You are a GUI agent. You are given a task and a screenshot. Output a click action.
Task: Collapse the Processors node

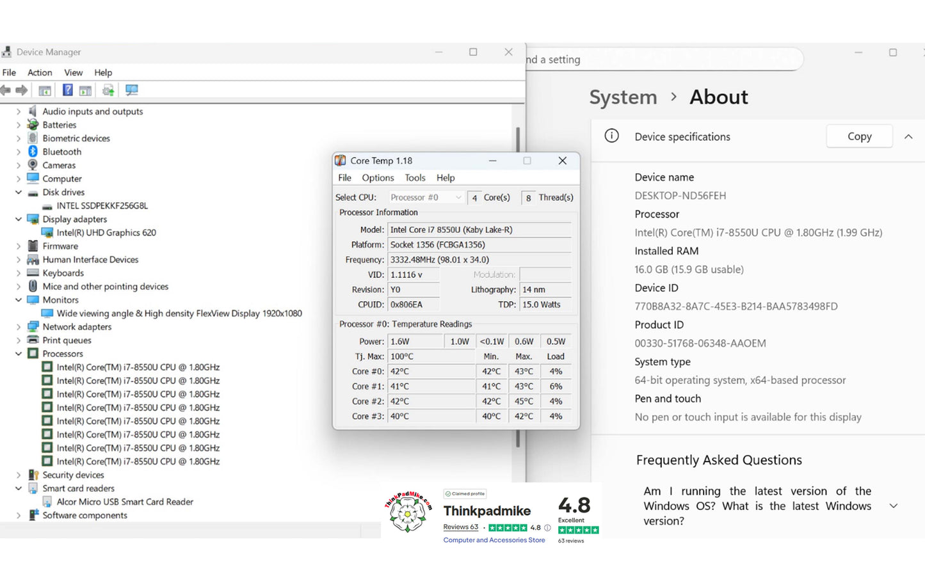pos(19,353)
